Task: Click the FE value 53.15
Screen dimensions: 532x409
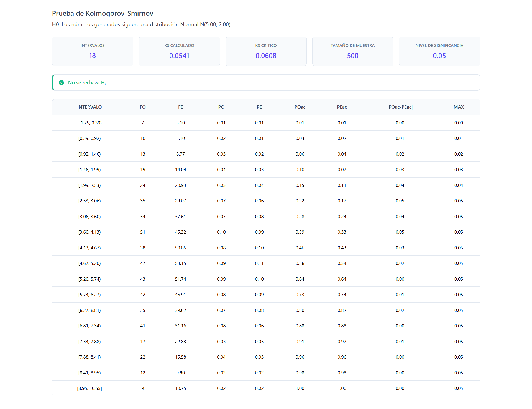Action: tap(181, 263)
